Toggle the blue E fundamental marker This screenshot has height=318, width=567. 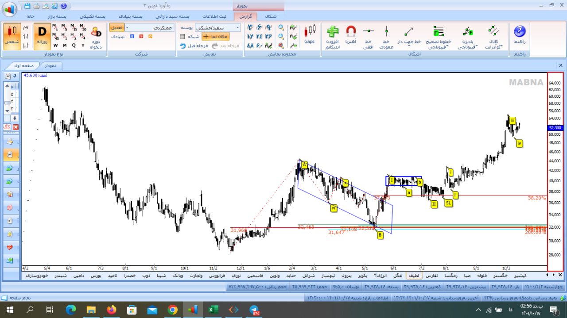click(x=132, y=36)
